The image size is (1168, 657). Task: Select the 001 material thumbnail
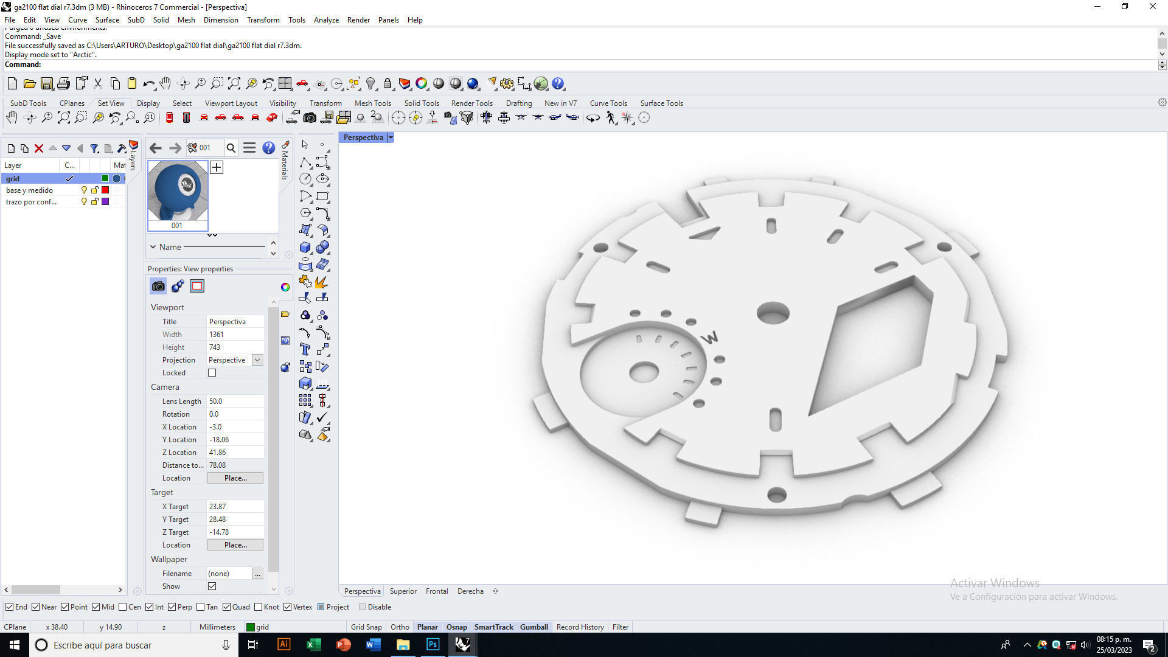(x=177, y=195)
